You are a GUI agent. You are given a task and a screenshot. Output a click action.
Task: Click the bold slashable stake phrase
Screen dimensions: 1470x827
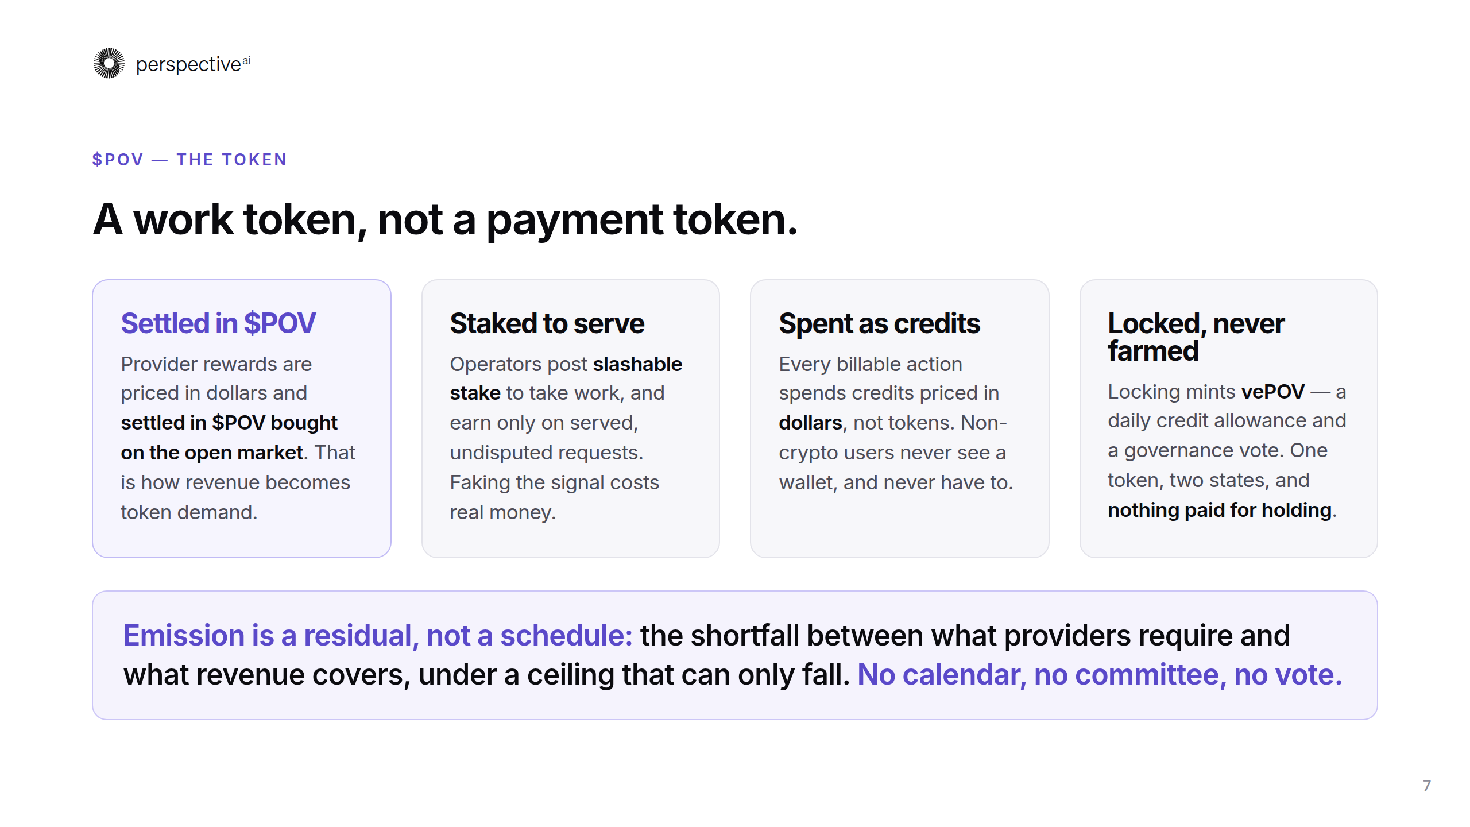pos(566,378)
